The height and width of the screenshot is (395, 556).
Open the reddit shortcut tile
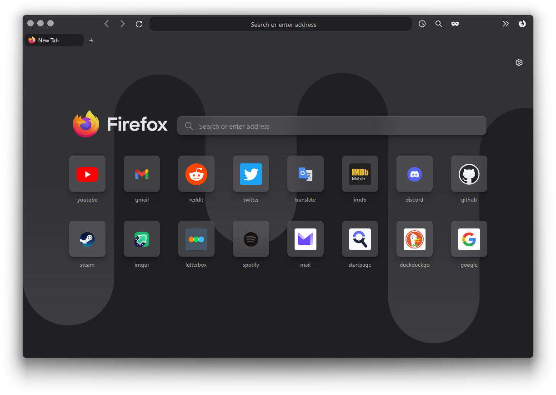click(x=196, y=174)
